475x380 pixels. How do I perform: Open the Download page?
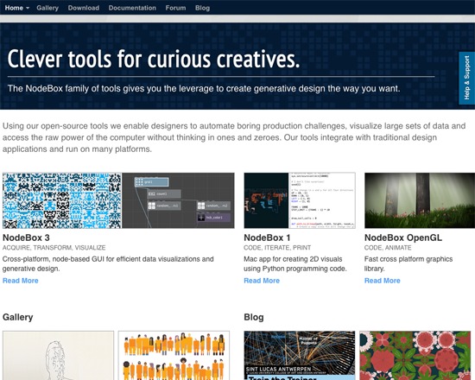point(83,8)
